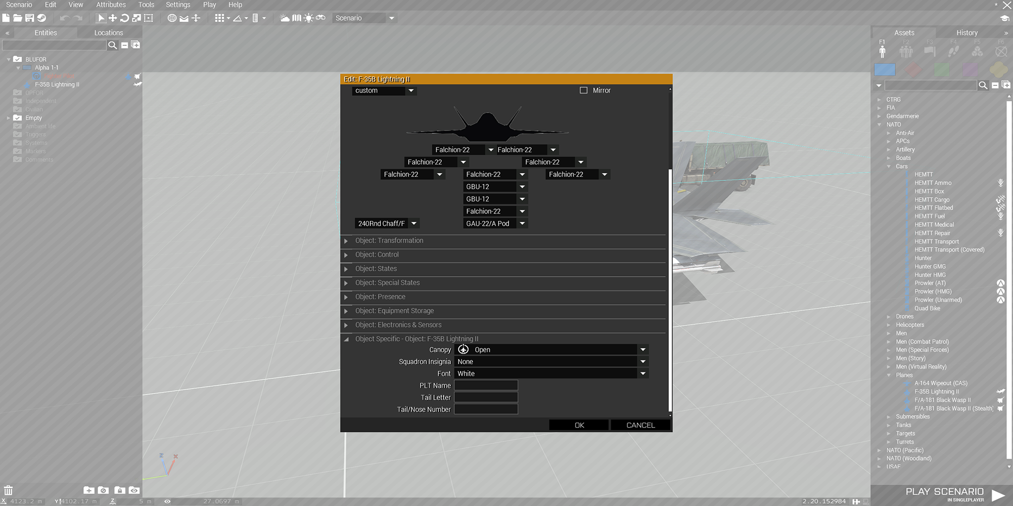
Task: Select the blue BLUFOR side swatch
Action: [884, 70]
